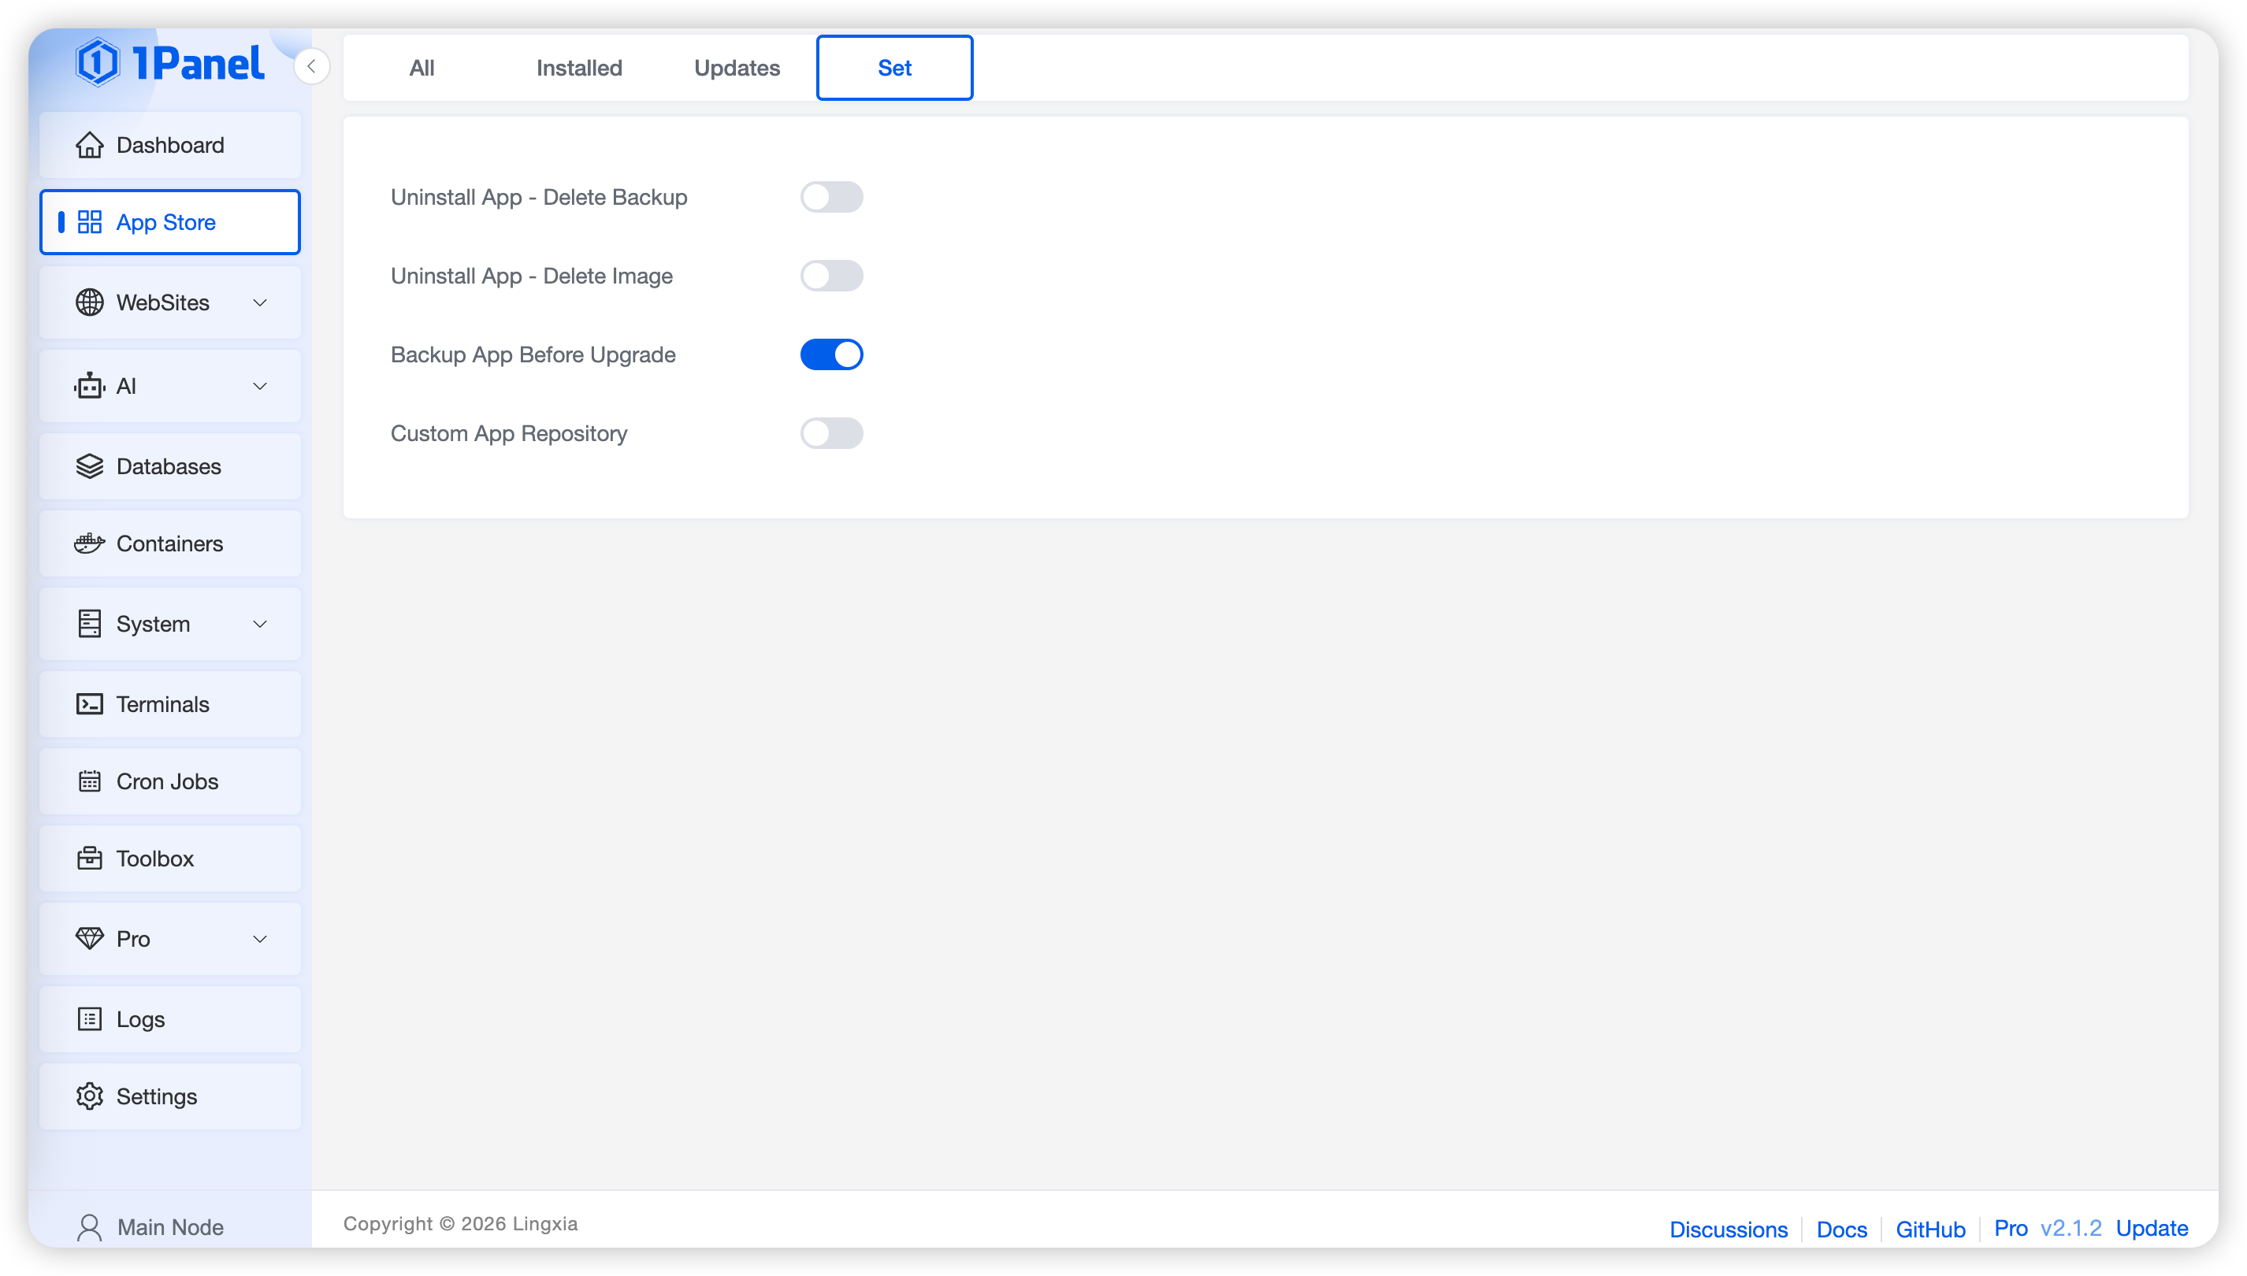Screen dimensions: 2247x1276
Task: Expand the AI menu chevron
Action: coord(259,387)
